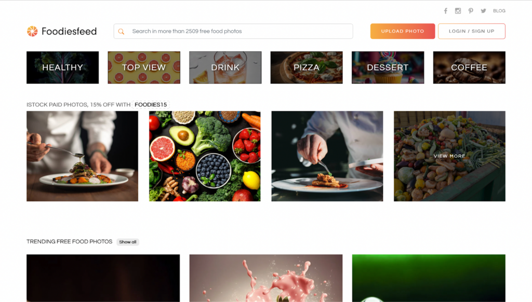532x302 pixels.
Task: Open the Instagram social icon
Action: 458,11
